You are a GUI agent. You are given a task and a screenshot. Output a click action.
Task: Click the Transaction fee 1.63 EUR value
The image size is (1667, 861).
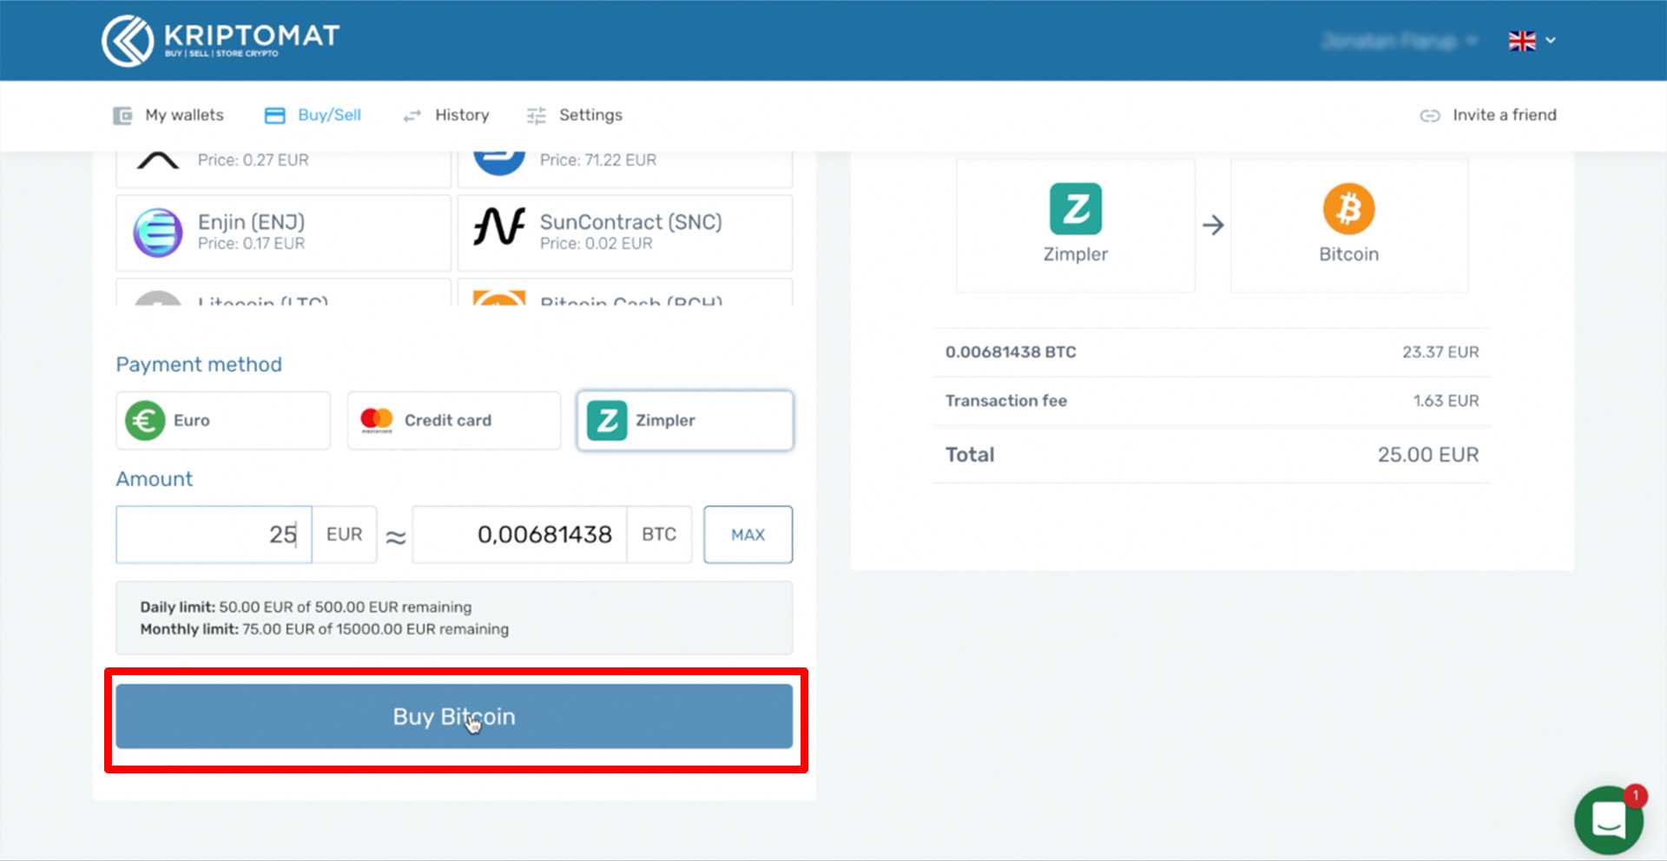[x=1446, y=401]
